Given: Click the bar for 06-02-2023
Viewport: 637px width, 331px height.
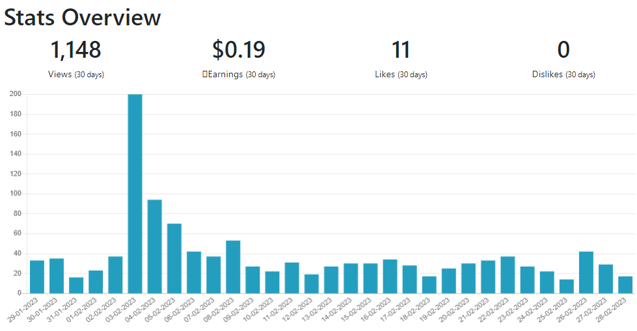Looking at the screenshot, I should [x=194, y=272].
